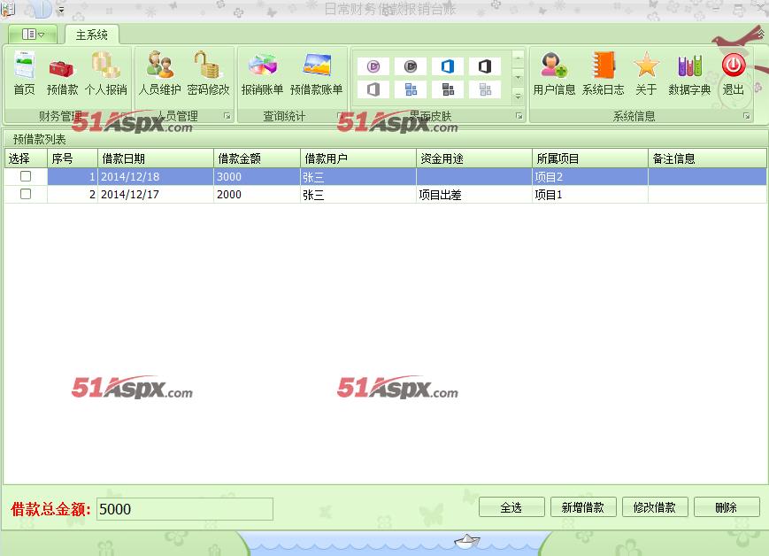Select 张三 in the 2014/12/17 row
Viewport: 769px width, 556px height.
pos(358,194)
